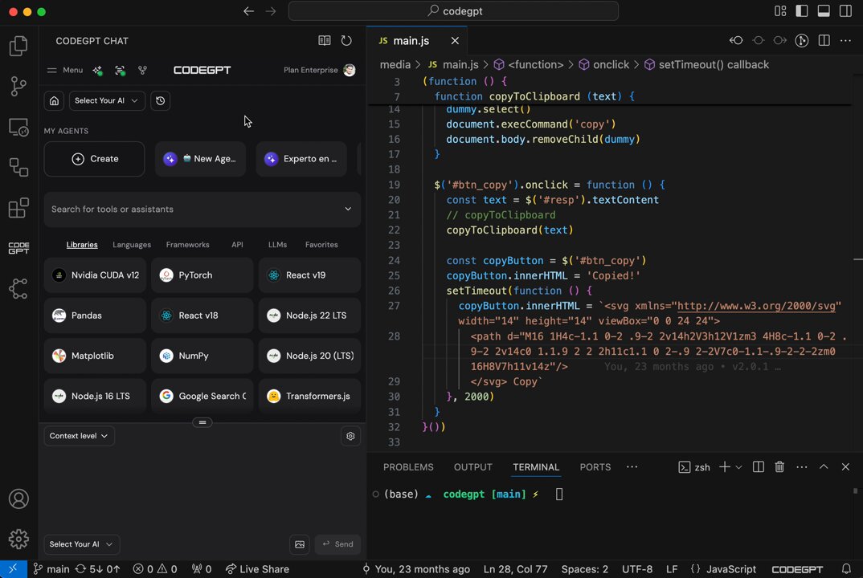
Task: Select the API category tab
Action: coord(237,245)
